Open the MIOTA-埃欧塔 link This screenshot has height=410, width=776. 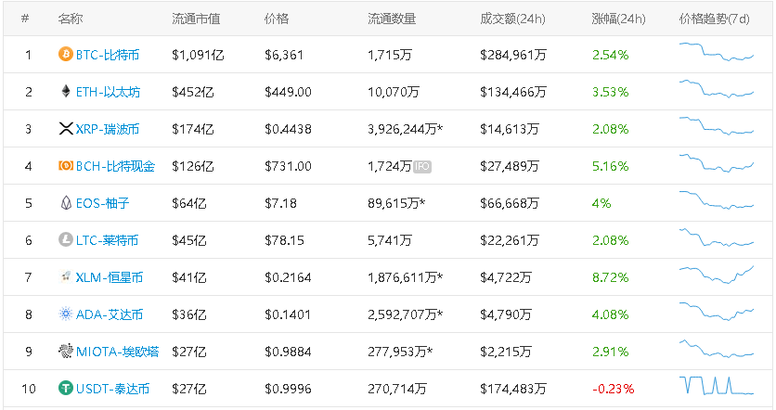(117, 352)
